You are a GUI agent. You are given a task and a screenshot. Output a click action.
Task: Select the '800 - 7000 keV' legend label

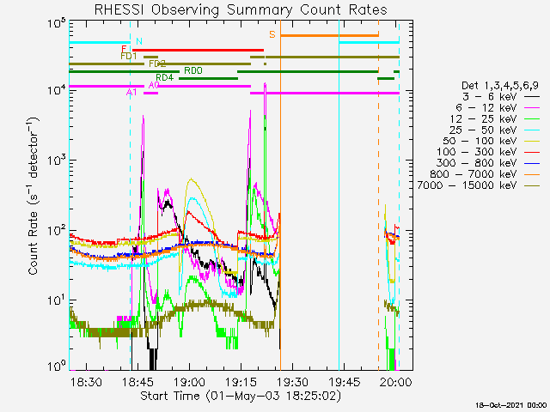tap(474, 174)
